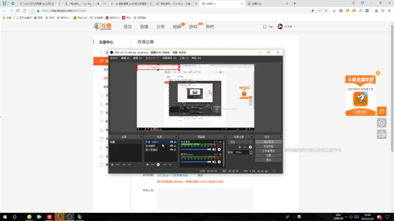Hide the game capture source with its eye icon
Screen dimensions: 394x221
[x=171, y=146]
